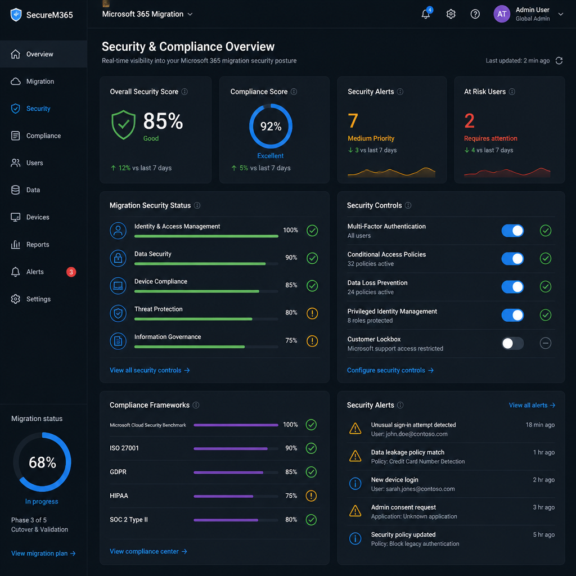Click the Threat Protection shield icon

point(118,313)
